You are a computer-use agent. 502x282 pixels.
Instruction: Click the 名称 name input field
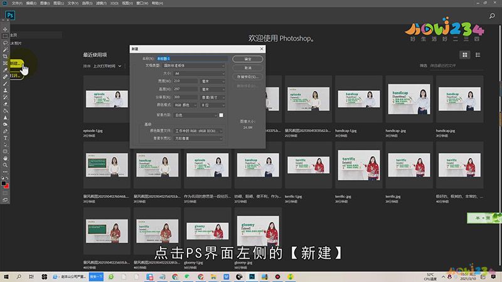pos(192,58)
